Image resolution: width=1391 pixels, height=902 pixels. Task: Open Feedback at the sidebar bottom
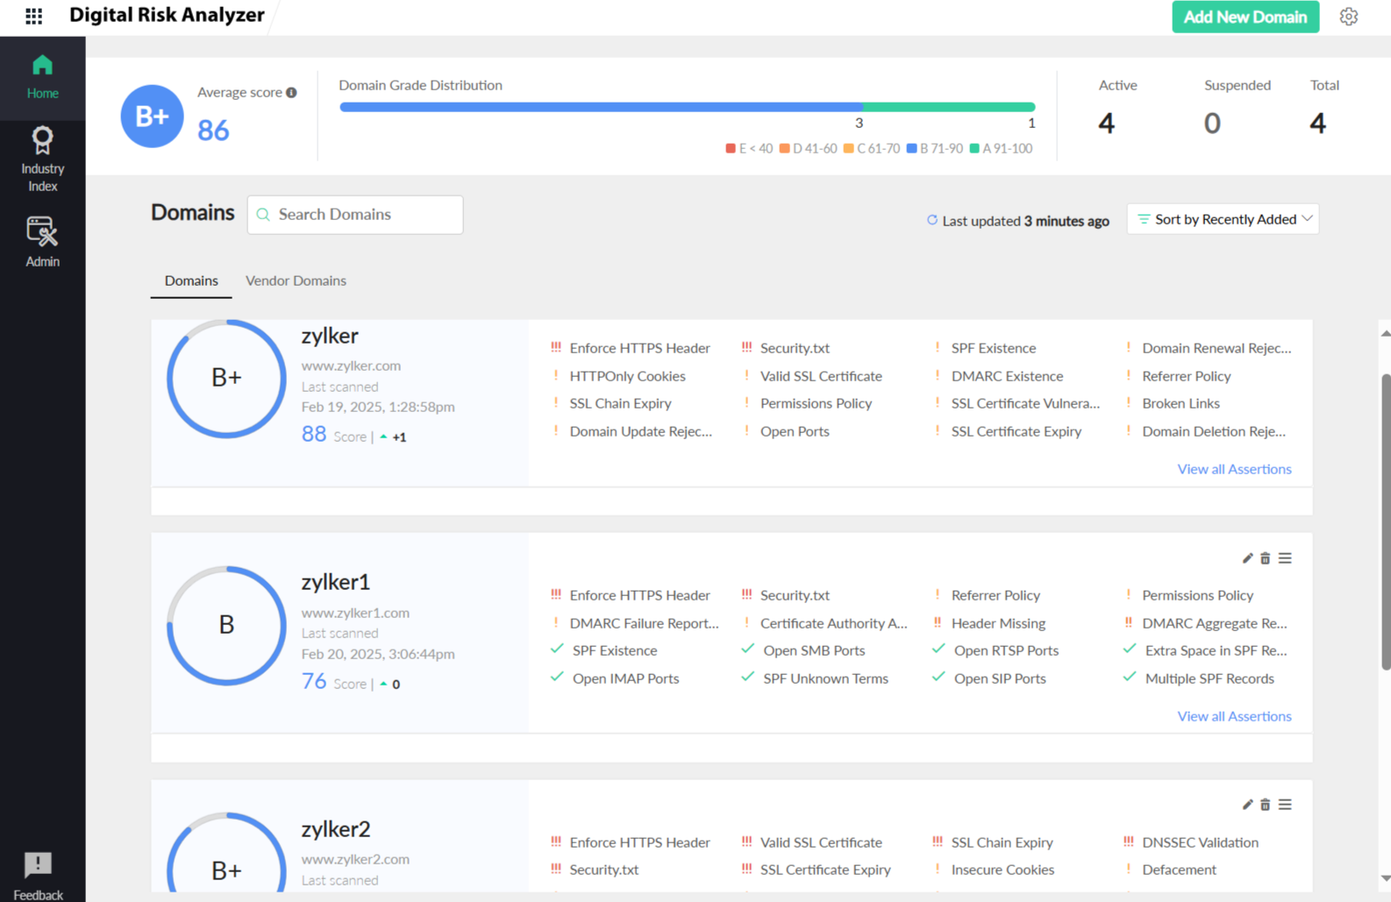(39, 876)
